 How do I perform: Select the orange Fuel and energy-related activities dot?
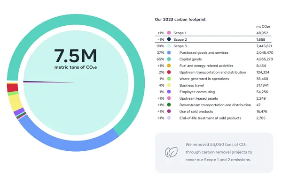(x=169, y=66)
